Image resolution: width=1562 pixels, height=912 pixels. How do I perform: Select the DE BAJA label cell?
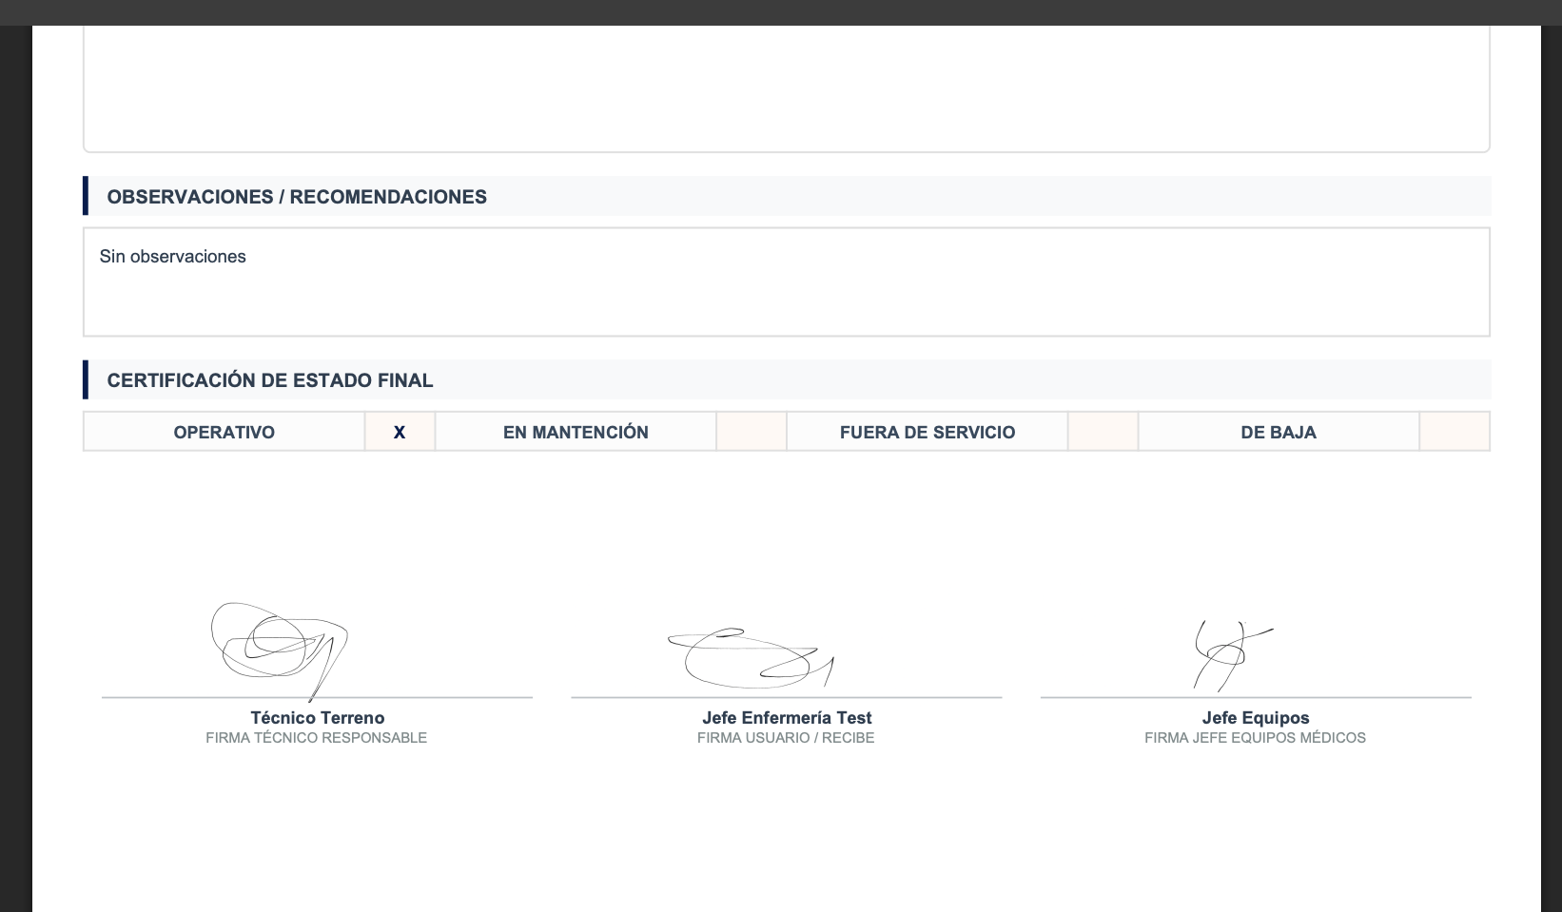coord(1279,433)
